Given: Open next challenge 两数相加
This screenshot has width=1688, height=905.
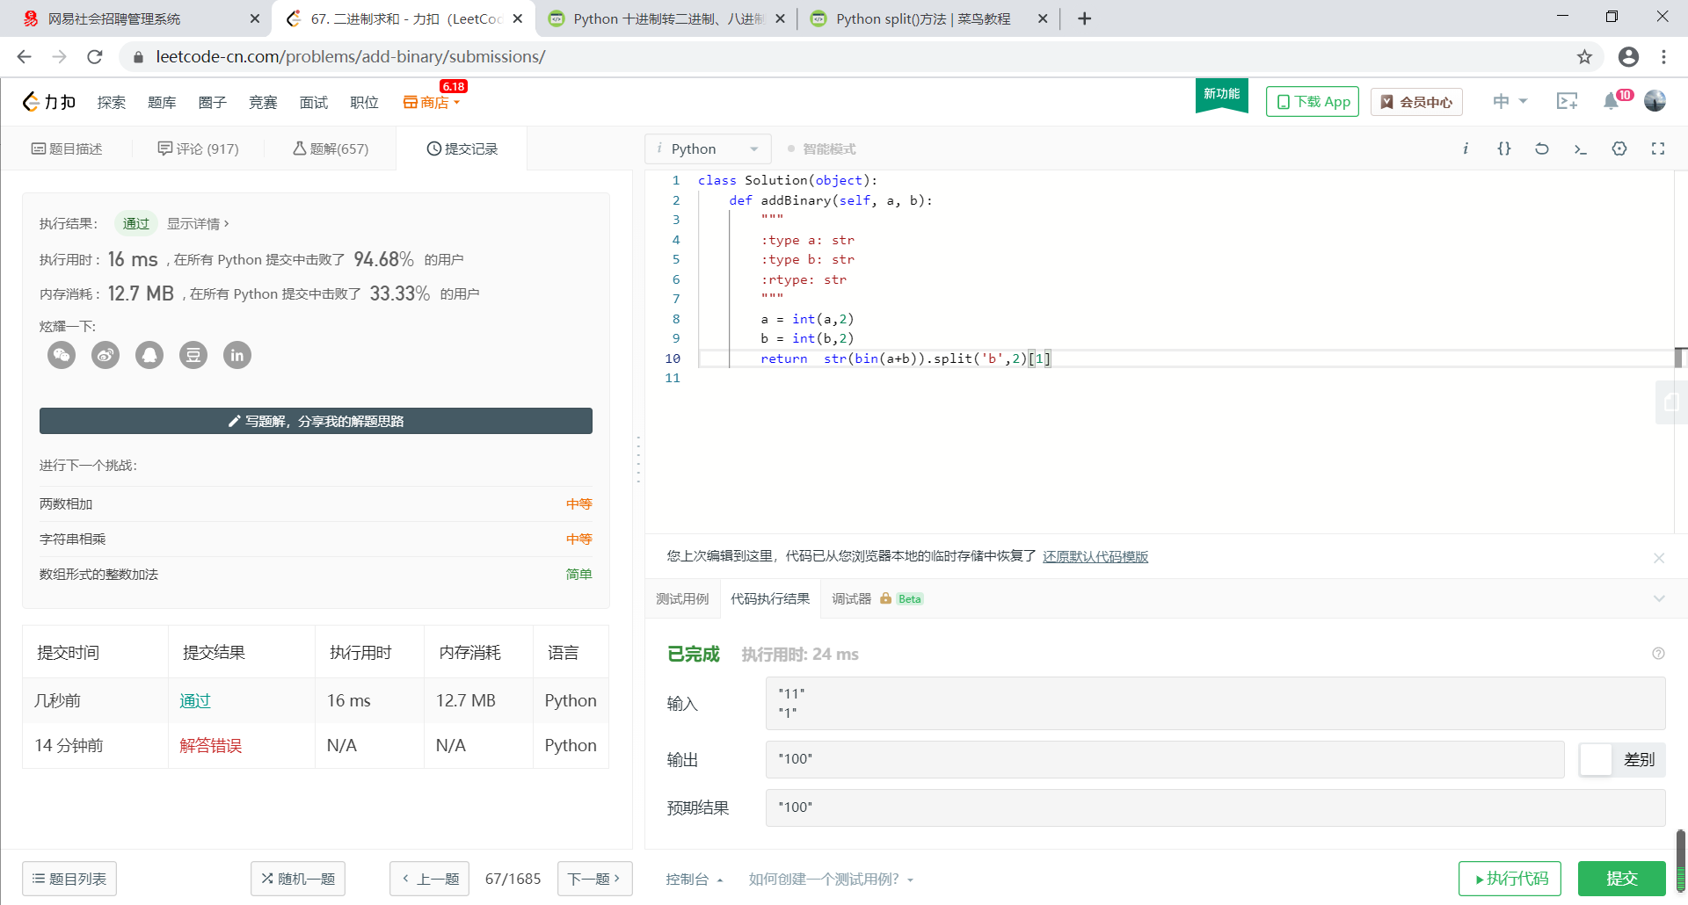Looking at the screenshot, I should click(66, 503).
